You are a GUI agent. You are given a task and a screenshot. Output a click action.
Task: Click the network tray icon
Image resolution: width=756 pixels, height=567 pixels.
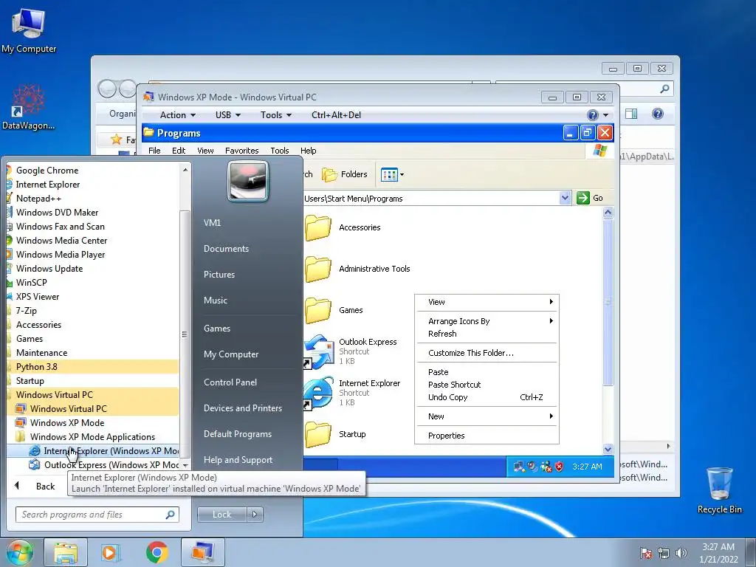coord(664,553)
